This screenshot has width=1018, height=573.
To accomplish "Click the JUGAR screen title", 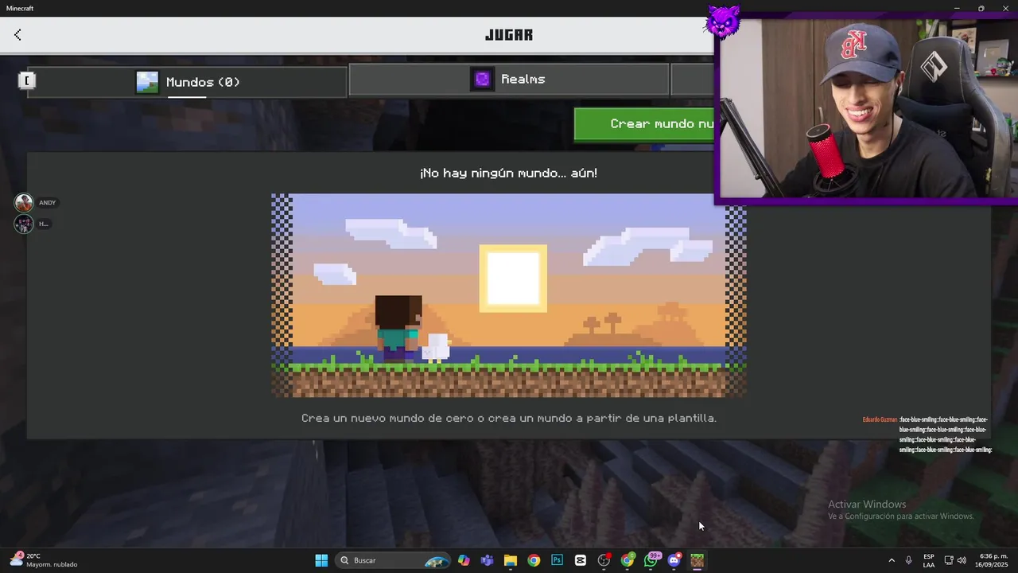I will [509, 35].
